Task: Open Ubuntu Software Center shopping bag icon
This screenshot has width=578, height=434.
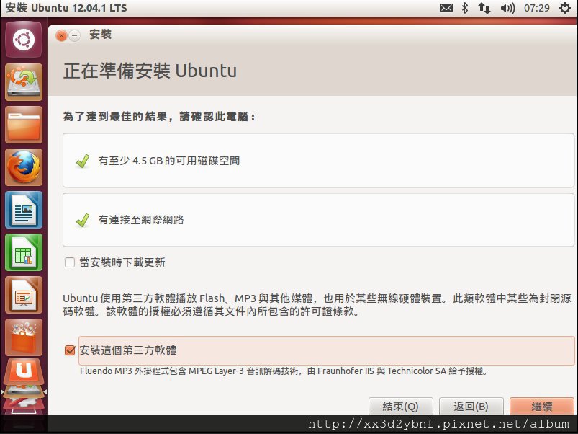Action: 24,337
